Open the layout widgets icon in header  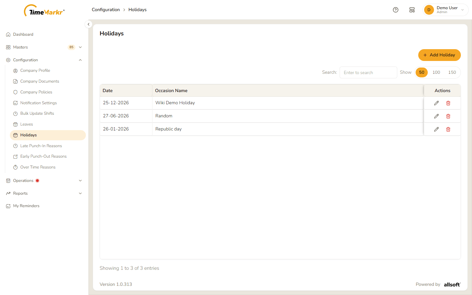tap(412, 10)
